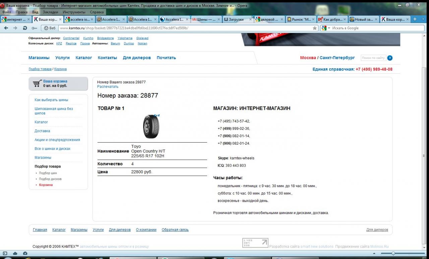Adjust the page zoom slider

click(393, 253)
